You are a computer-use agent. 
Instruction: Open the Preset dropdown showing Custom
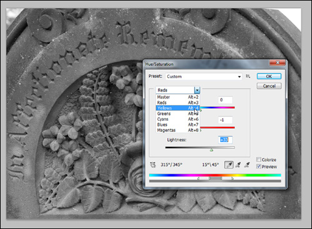204,77
